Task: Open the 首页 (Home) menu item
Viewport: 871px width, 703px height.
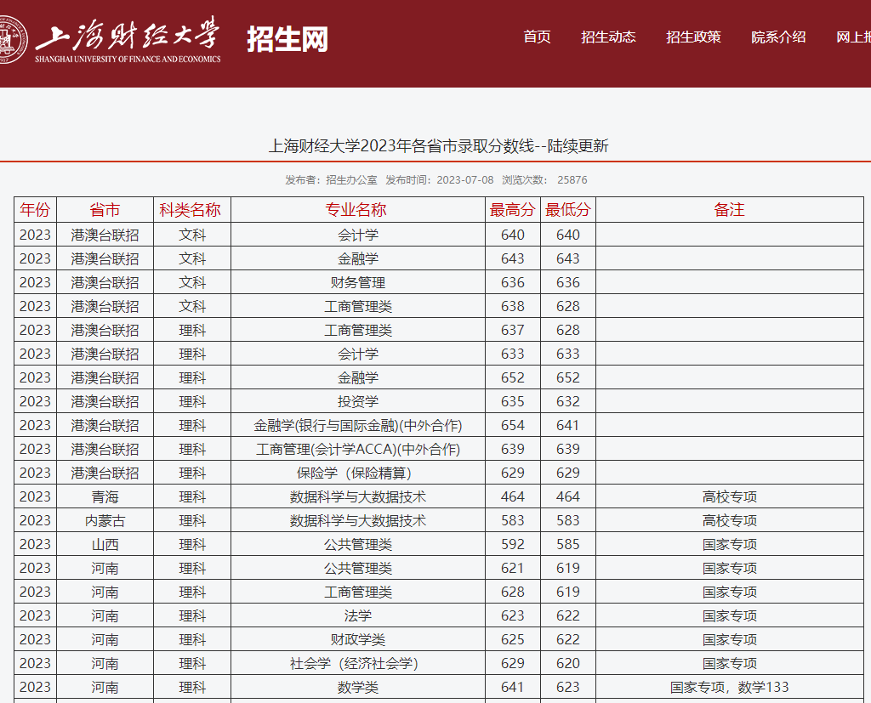Action: [x=536, y=37]
